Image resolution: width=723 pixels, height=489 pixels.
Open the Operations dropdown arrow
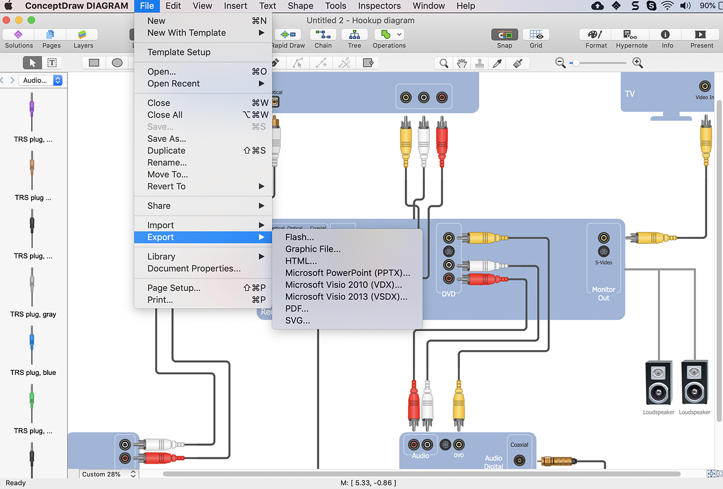pos(399,35)
